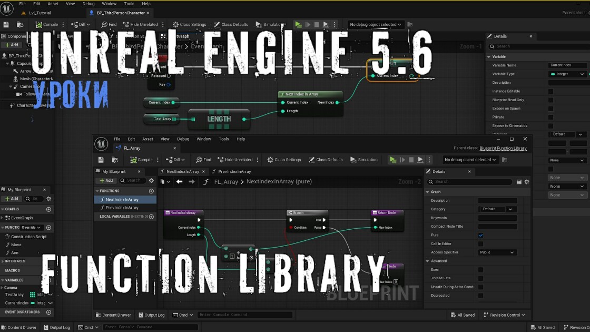Add new function with plus icon beside FUNCTIONS
Viewport: 590px width, 332px height.
pyautogui.click(x=151, y=191)
